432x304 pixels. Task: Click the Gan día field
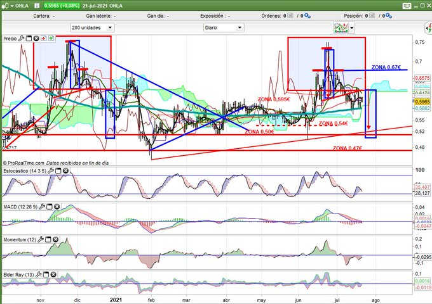[x=158, y=16]
